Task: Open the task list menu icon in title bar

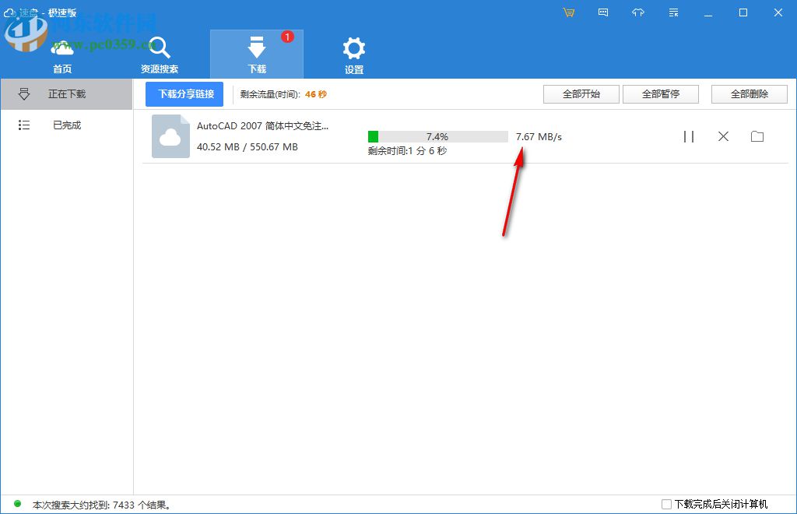Action: tap(673, 12)
